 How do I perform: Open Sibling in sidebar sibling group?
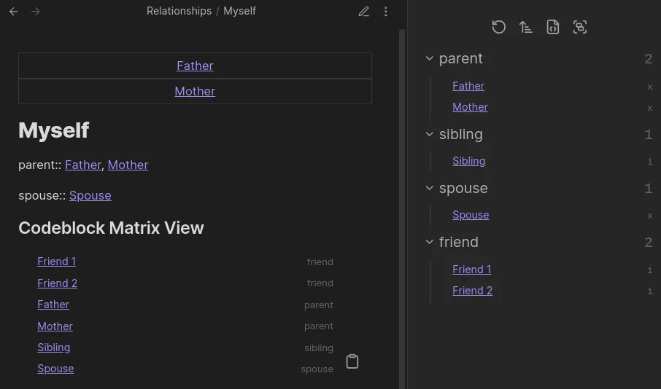[x=469, y=161]
